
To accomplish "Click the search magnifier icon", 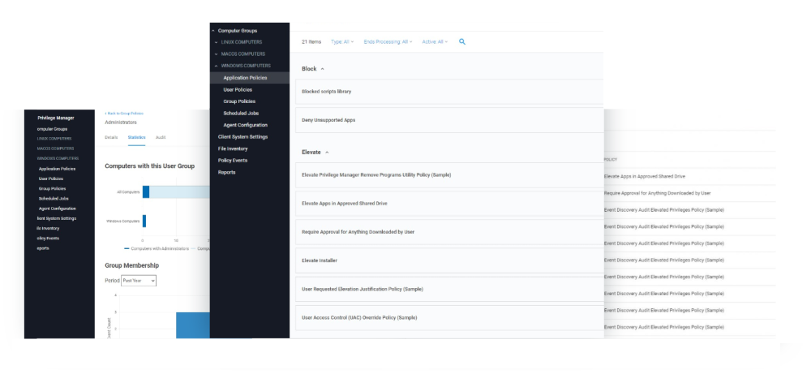I will point(462,41).
